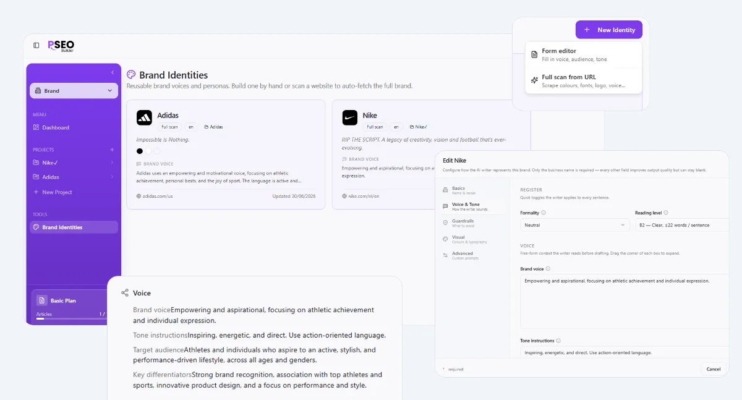Choose Form editor from New Identity menu
742x400 pixels.
tap(584, 55)
